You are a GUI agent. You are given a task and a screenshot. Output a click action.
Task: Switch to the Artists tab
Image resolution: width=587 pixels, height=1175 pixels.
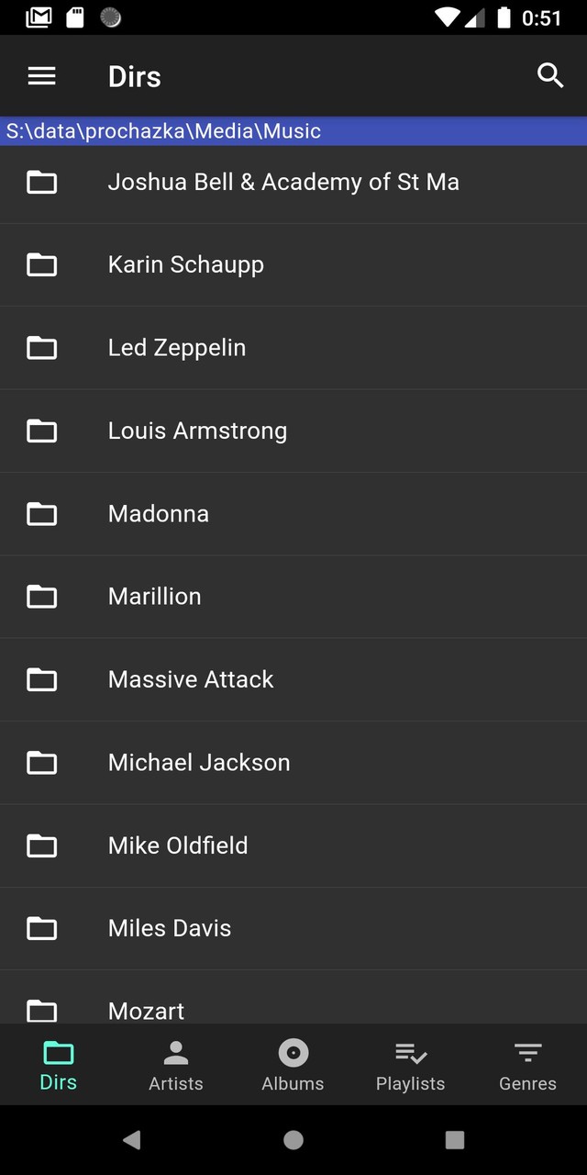point(176,1066)
